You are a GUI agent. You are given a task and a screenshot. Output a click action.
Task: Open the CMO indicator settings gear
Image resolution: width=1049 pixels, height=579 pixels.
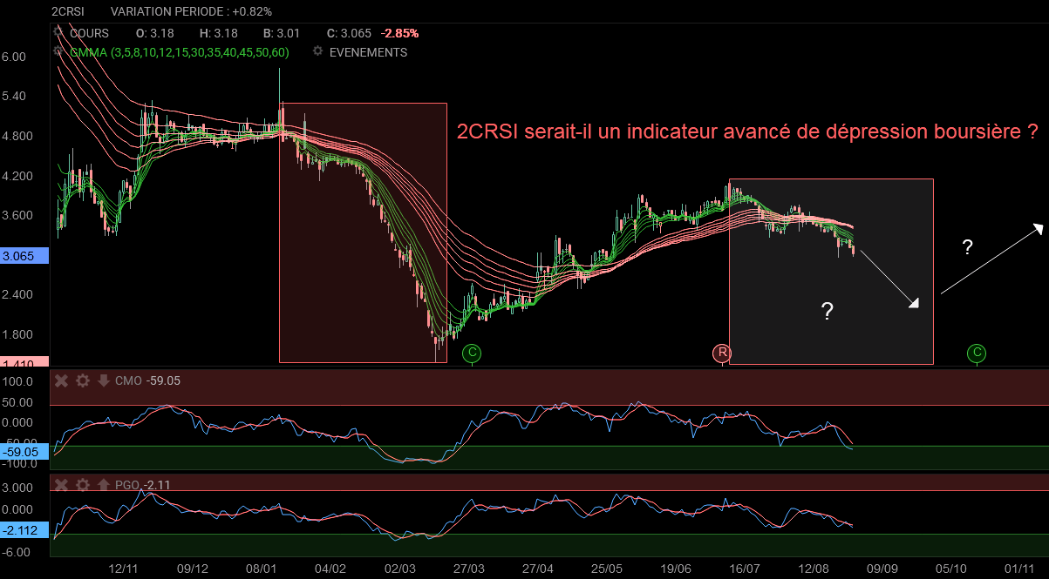83,380
